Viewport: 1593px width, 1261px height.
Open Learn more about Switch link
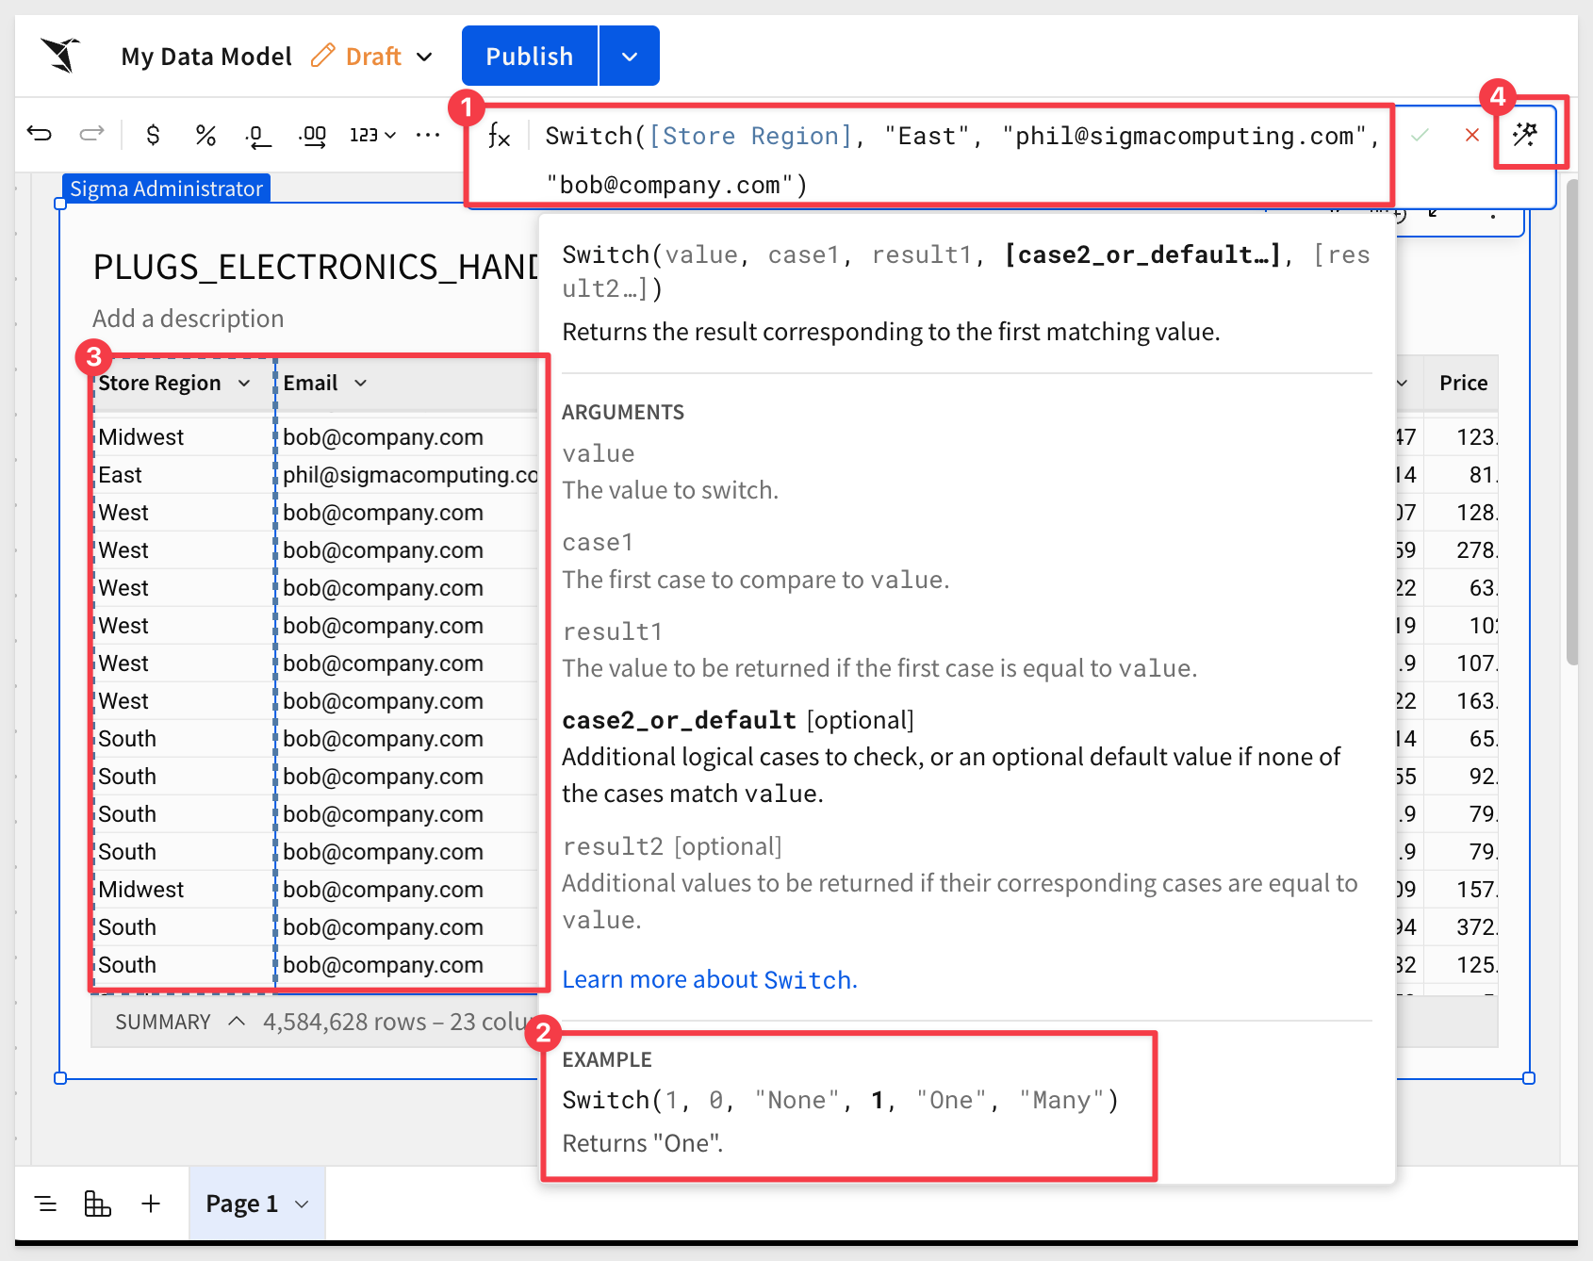710,979
